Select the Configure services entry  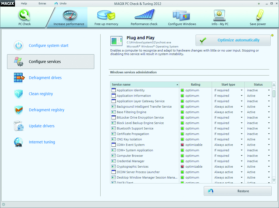(51, 62)
